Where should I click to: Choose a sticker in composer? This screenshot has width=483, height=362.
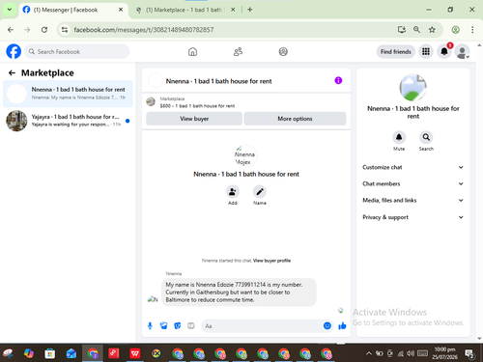pyautogui.click(x=178, y=326)
